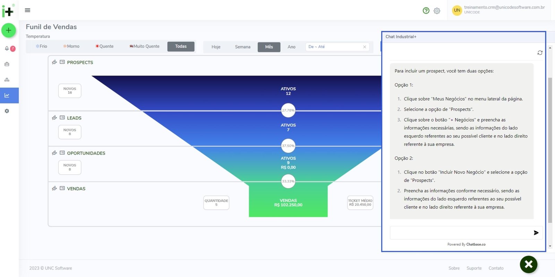Open the list icon beside LEADS
This screenshot has width=555, height=277.
(62, 118)
